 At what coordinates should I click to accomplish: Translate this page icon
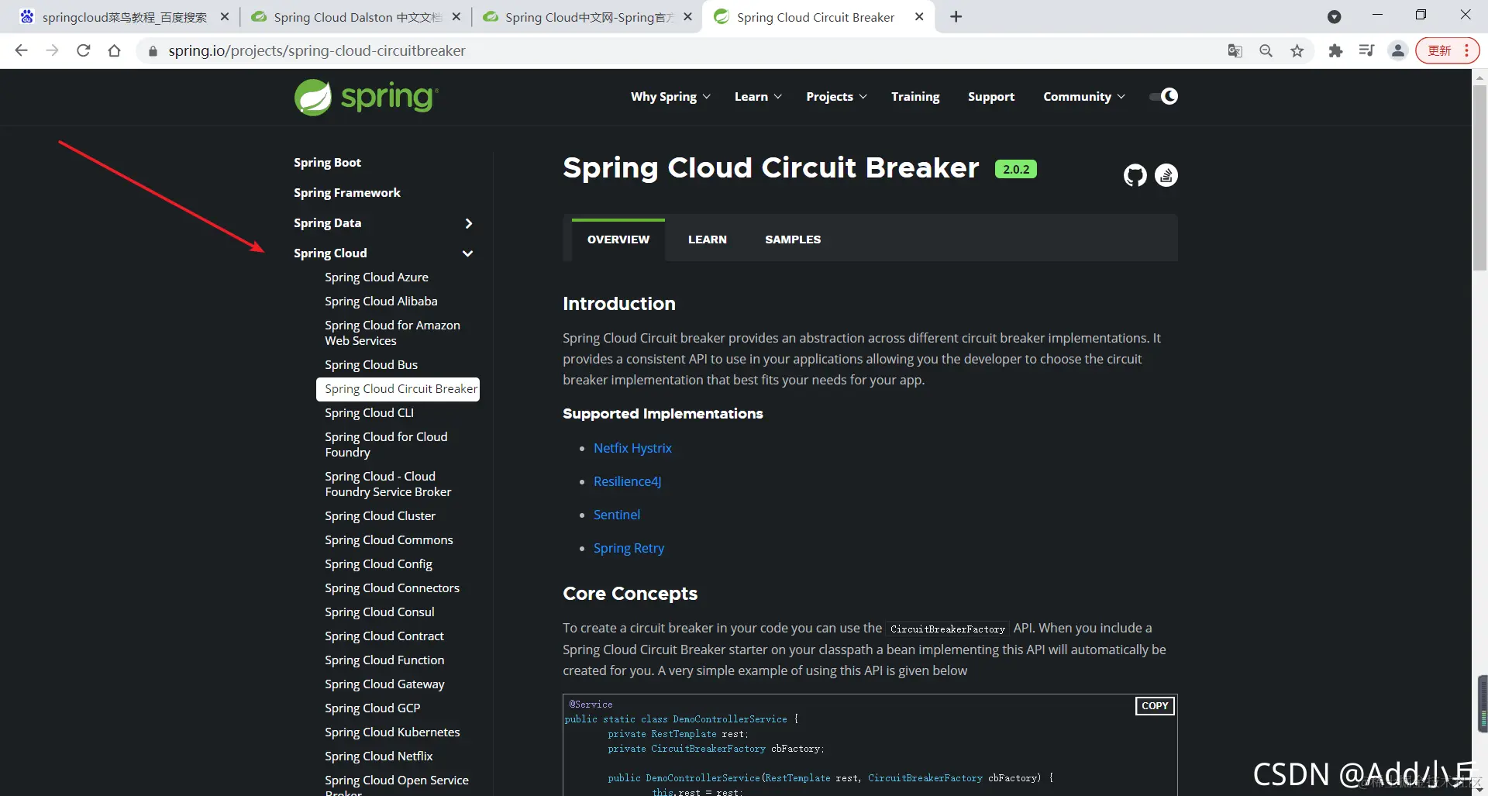click(x=1235, y=50)
